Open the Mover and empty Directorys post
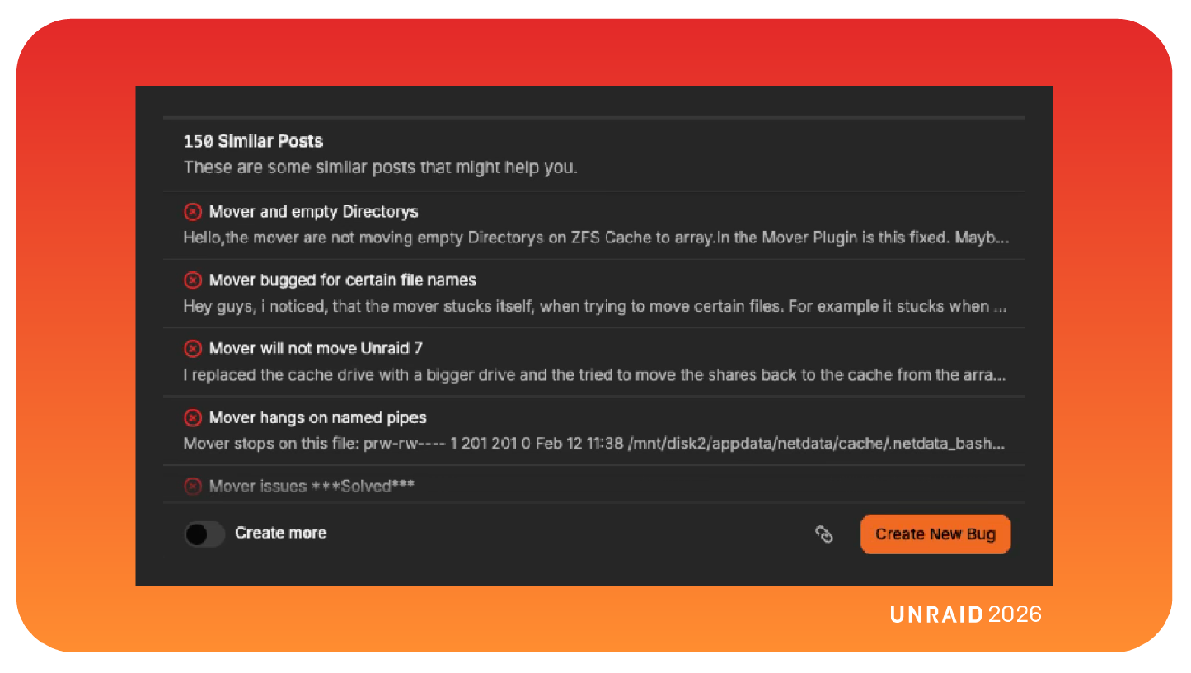 (x=313, y=212)
